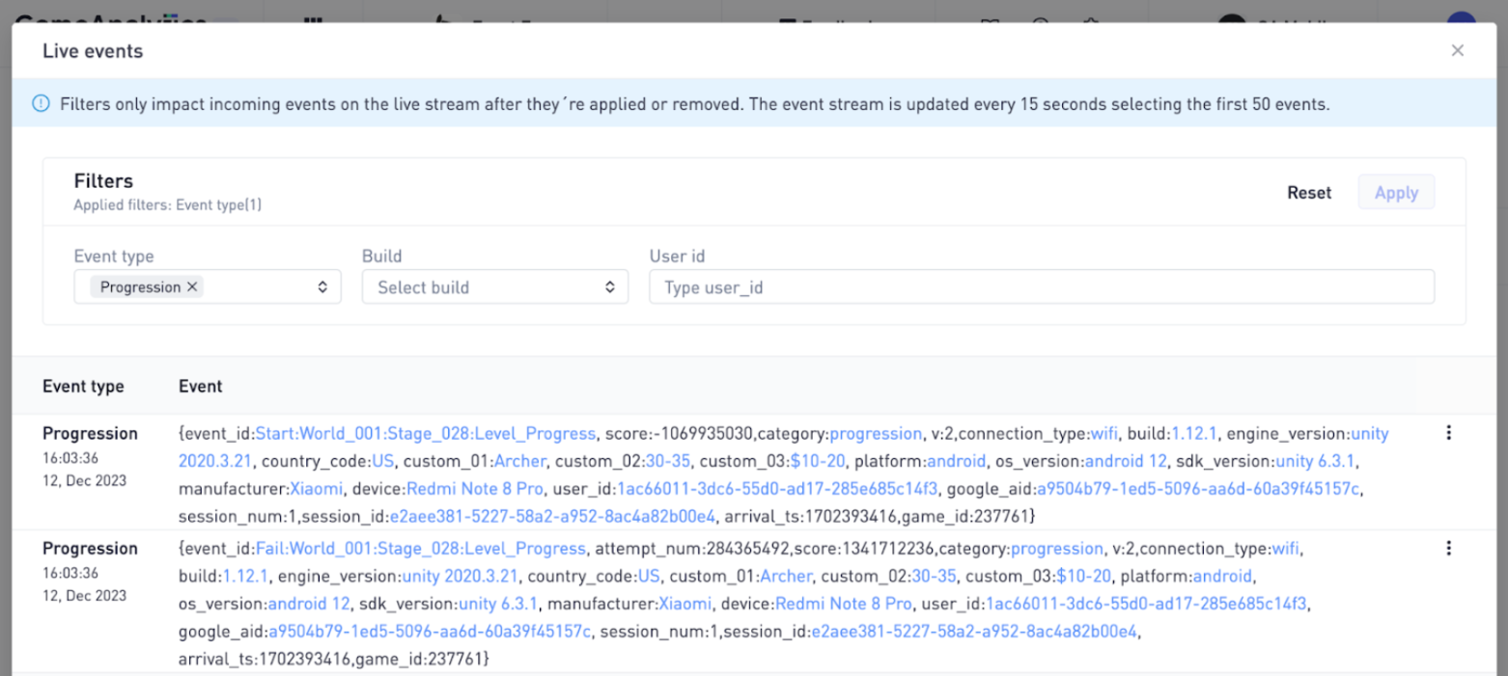Reset the applied filters
The height and width of the screenshot is (676, 1508).
tap(1309, 193)
